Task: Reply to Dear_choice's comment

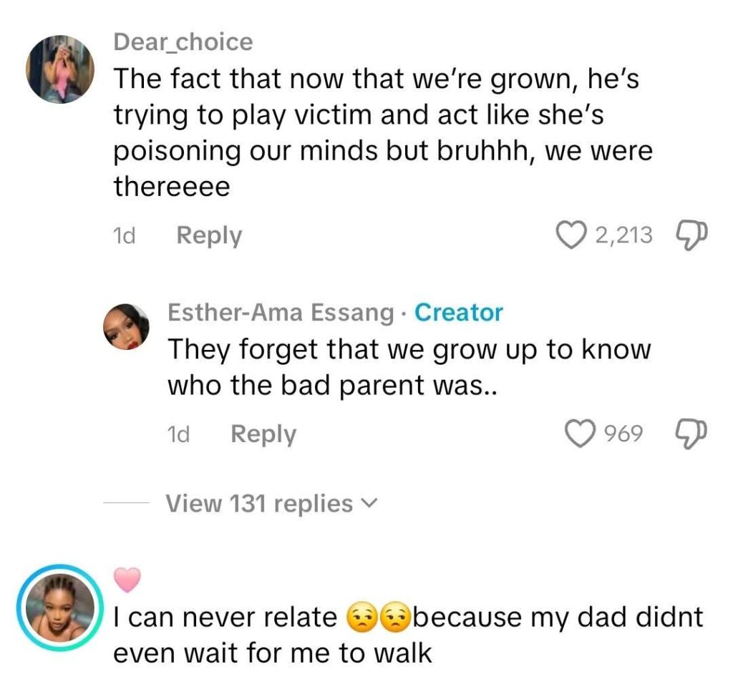Action: point(209,235)
